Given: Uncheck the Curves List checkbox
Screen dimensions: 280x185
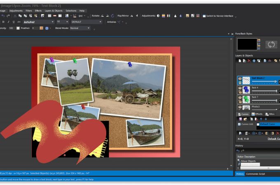Looking at the screenshot, I should (239, 124).
